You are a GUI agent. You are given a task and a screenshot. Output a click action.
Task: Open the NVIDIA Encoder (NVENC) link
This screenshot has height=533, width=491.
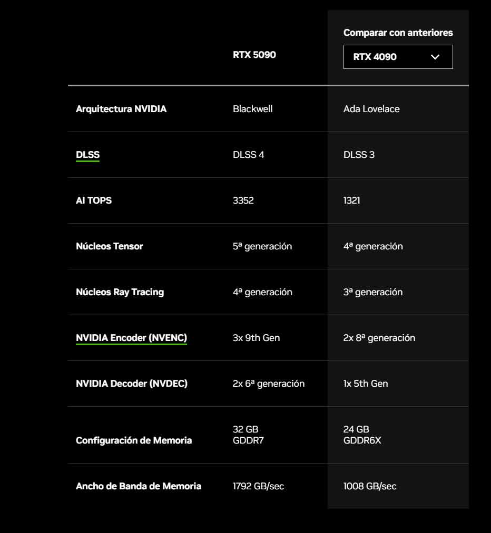point(131,338)
